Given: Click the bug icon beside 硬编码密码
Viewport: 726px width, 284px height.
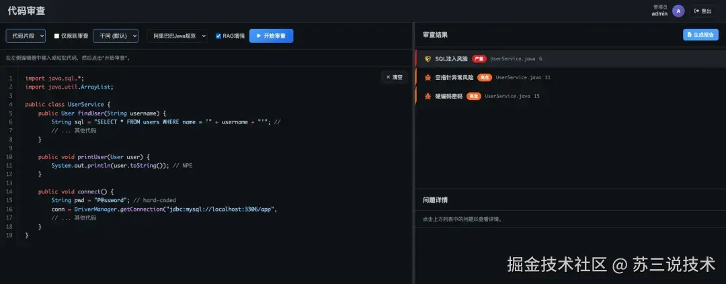Looking at the screenshot, I should [x=428, y=96].
